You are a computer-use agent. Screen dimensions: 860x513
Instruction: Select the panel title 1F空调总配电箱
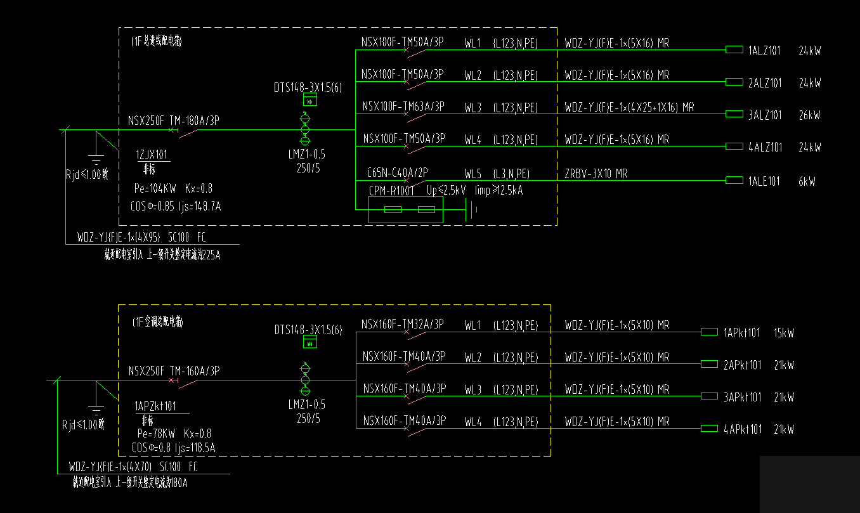click(x=157, y=321)
